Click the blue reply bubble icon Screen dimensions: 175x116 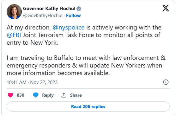pyautogui.click(x=36, y=95)
